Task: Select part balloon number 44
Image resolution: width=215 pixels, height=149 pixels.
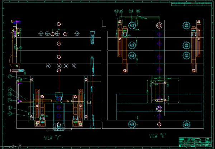Action: click(x=116, y=11)
